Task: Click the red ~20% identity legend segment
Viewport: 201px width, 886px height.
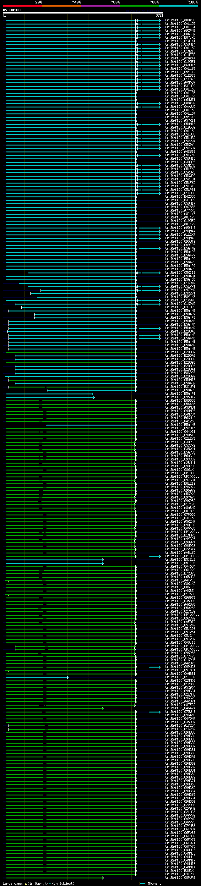Action: (22, 6)
